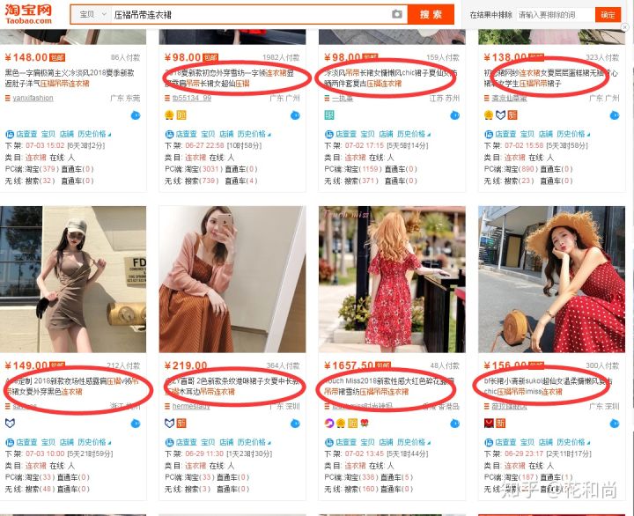Image resolution: width=634 pixels, height=516 pixels.
Task: Click the orange 险 badge on the tb55134_99 item
Action: point(181,115)
